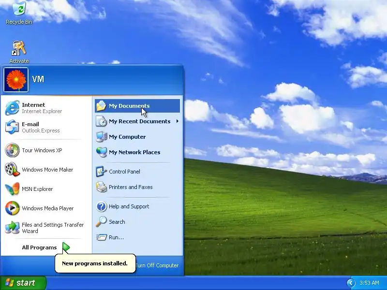Choose the Run... menu label
The width and height of the screenshot is (387, 290).
click(x=116, y=237)
